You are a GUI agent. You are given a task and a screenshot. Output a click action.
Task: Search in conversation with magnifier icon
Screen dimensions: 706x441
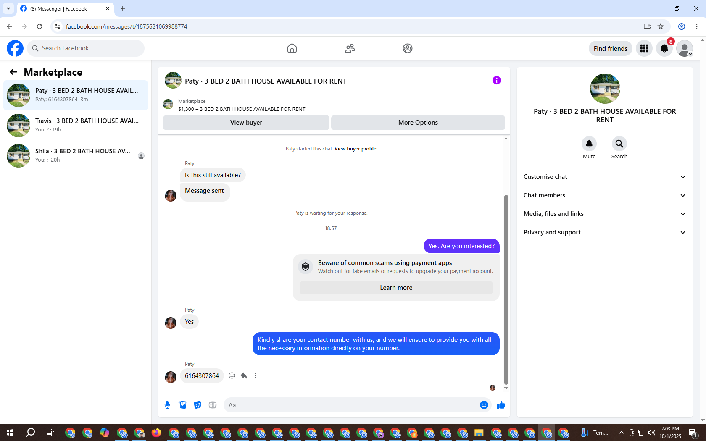[619, 144]
